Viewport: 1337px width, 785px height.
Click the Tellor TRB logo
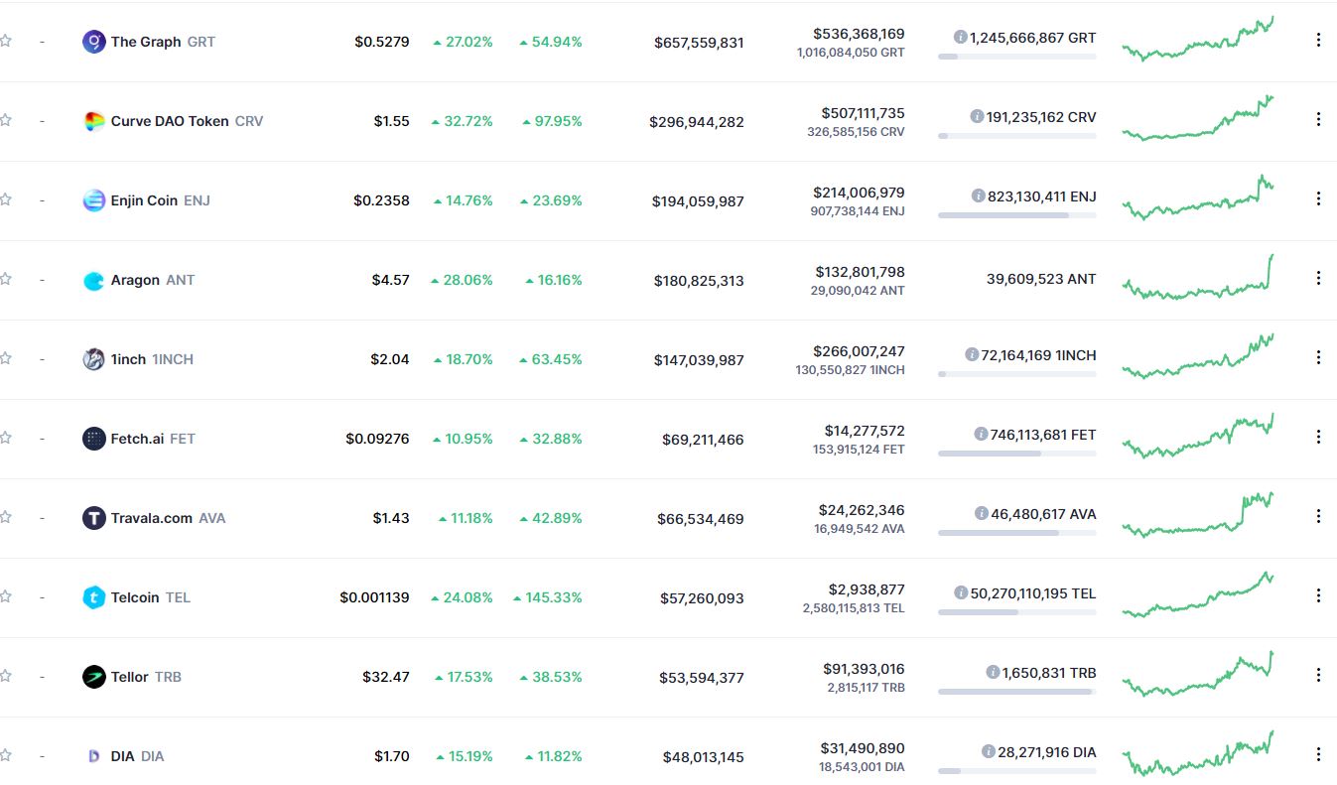tap(93, 677)
